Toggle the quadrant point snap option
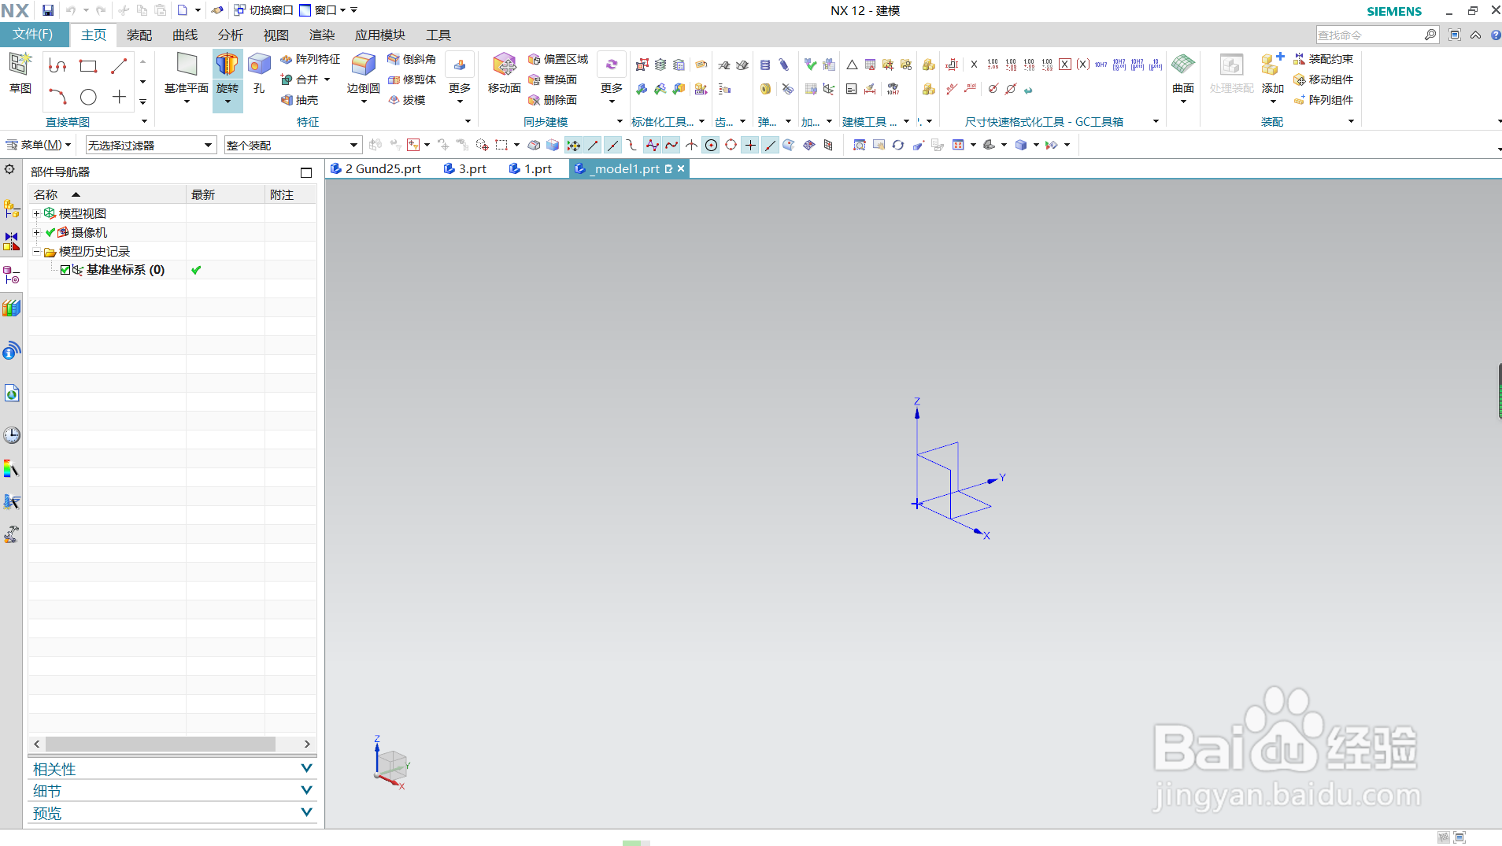Screen dimensions: 1502x846 [731, 145]
